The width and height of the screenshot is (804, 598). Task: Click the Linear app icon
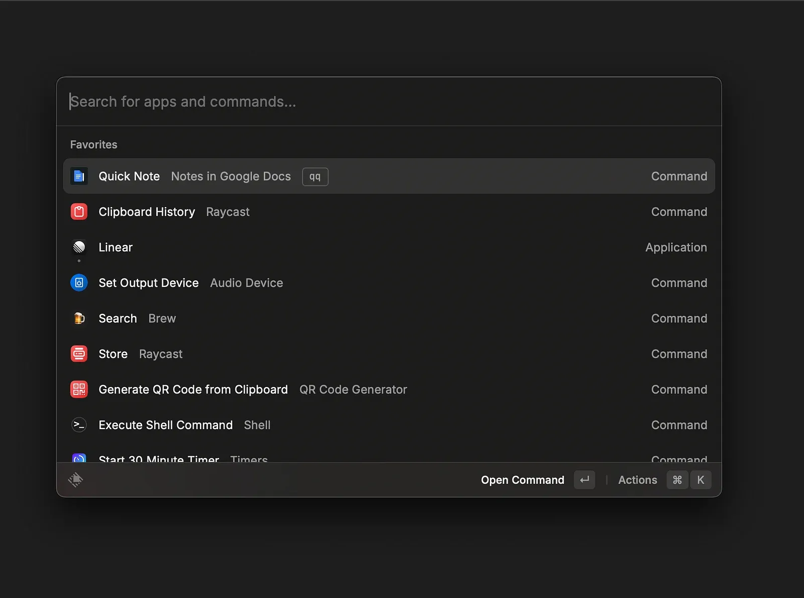[x=79, y=247]
